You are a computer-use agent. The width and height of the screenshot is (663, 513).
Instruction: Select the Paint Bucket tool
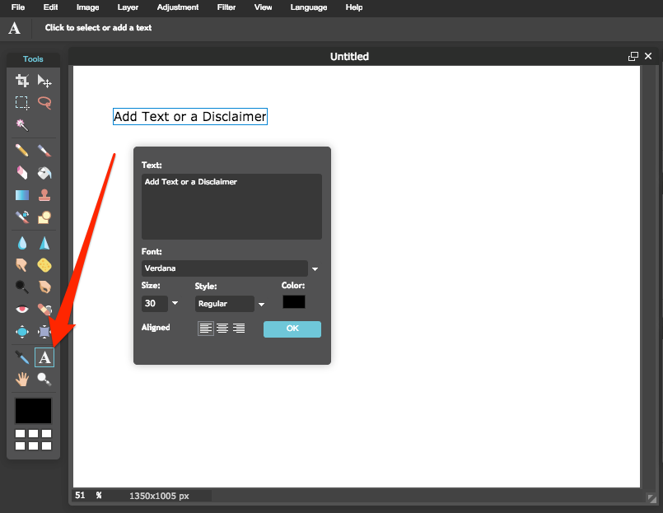tap(44, 173)
